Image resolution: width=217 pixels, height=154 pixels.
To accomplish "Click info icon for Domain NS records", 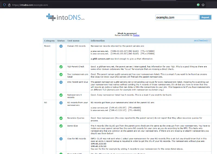I will [x=61, y=46].
